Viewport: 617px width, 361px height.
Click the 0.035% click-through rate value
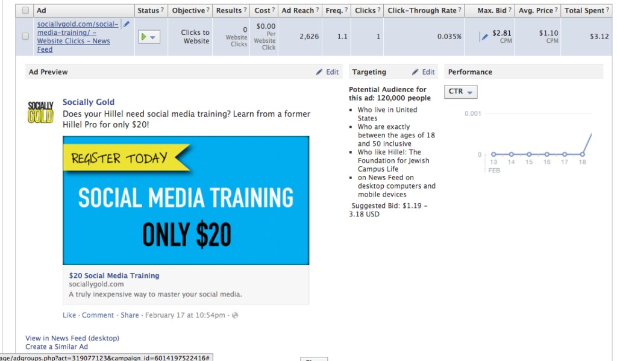pos(449,37)
